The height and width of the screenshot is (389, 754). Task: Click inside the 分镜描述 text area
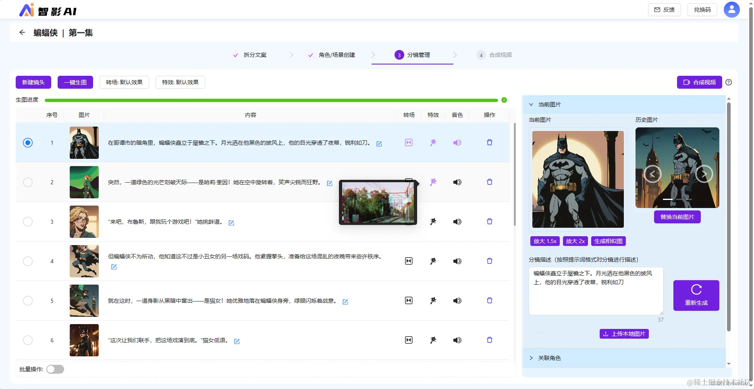tap(596, 291)
